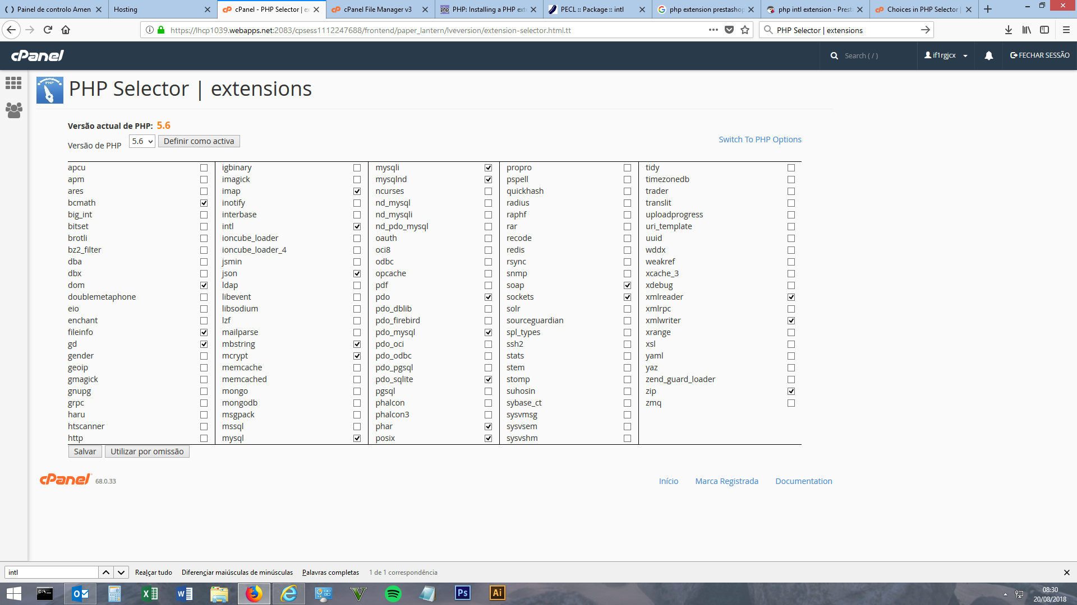Image resolution: width=1077 pixels, height=605 pixels.
Task: Bookmark page with the star icon
Action: [745, 30]
